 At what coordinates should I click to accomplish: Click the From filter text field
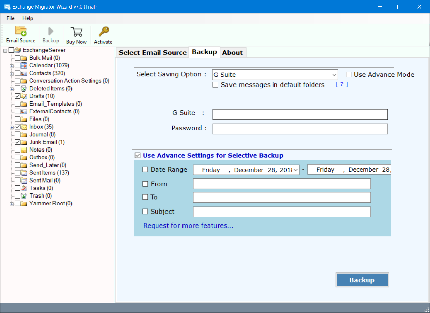(282, 184)
